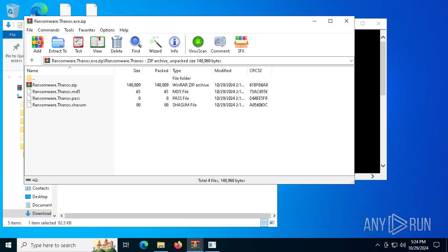Sort by Packed column header
448x252 pixels.
(156, 71)
